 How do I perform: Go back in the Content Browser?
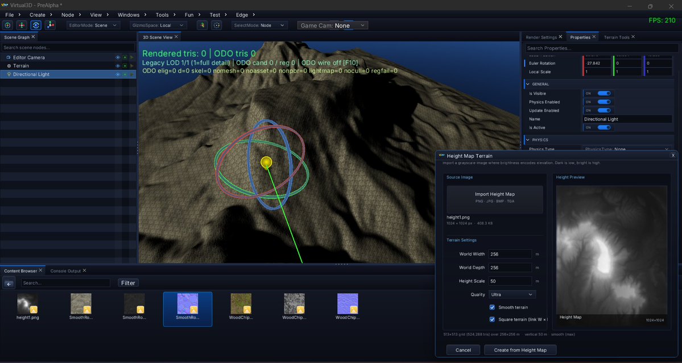(9, 283)
